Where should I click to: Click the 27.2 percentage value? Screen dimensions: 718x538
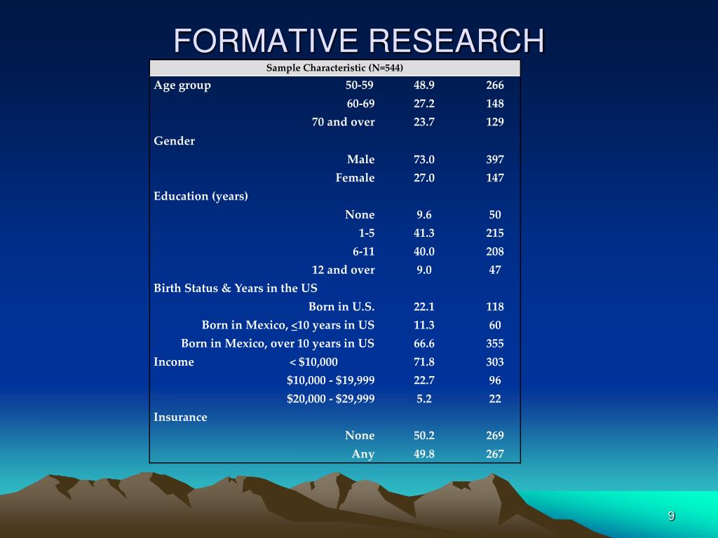pyautogui.click(x=424, y=104)
